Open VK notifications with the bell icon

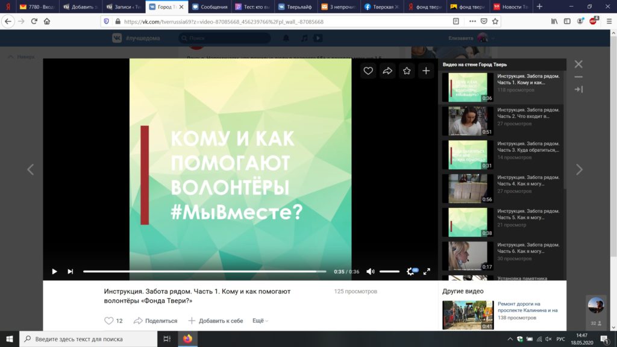point(284,37)
